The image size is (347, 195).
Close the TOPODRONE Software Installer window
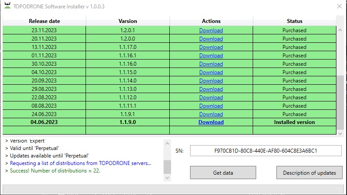coord(339,6)
